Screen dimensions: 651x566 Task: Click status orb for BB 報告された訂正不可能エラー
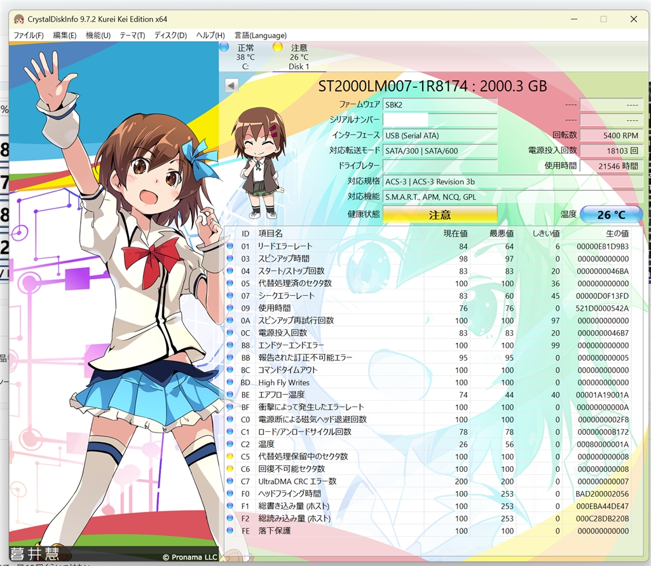tap(230, 357)
